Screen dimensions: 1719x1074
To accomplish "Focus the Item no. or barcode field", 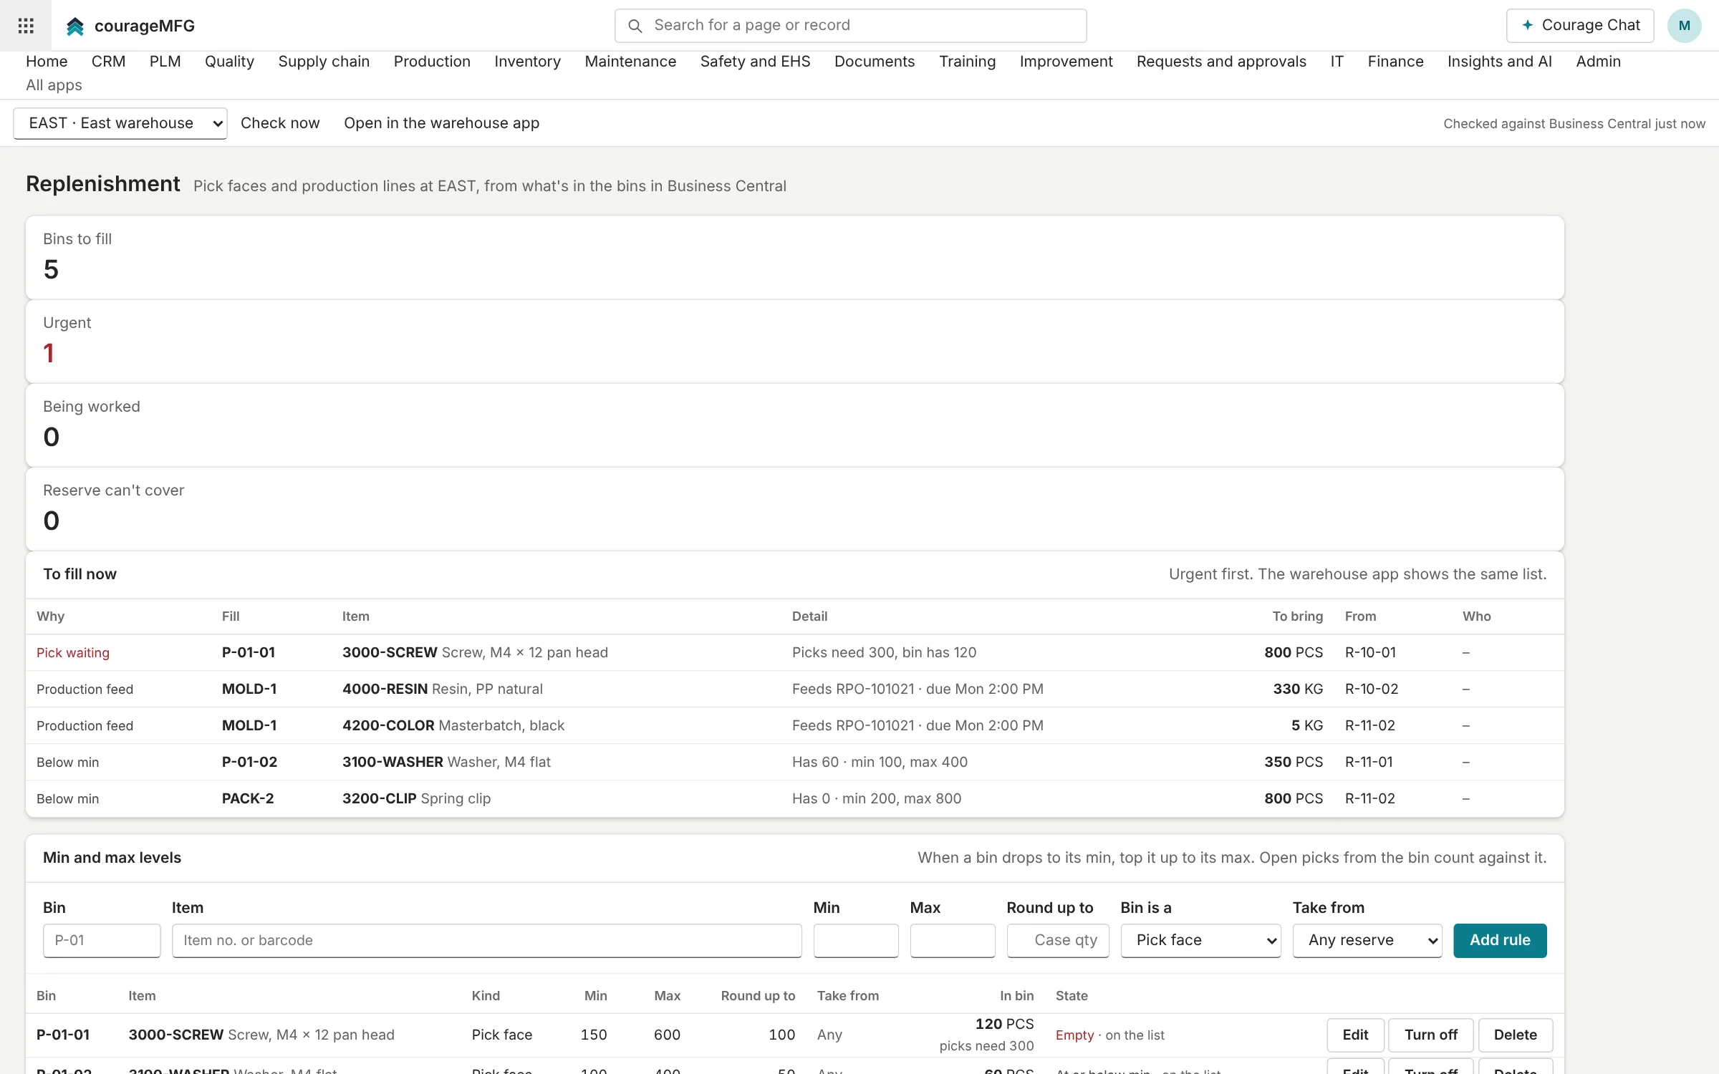I will tap(486, 940).
